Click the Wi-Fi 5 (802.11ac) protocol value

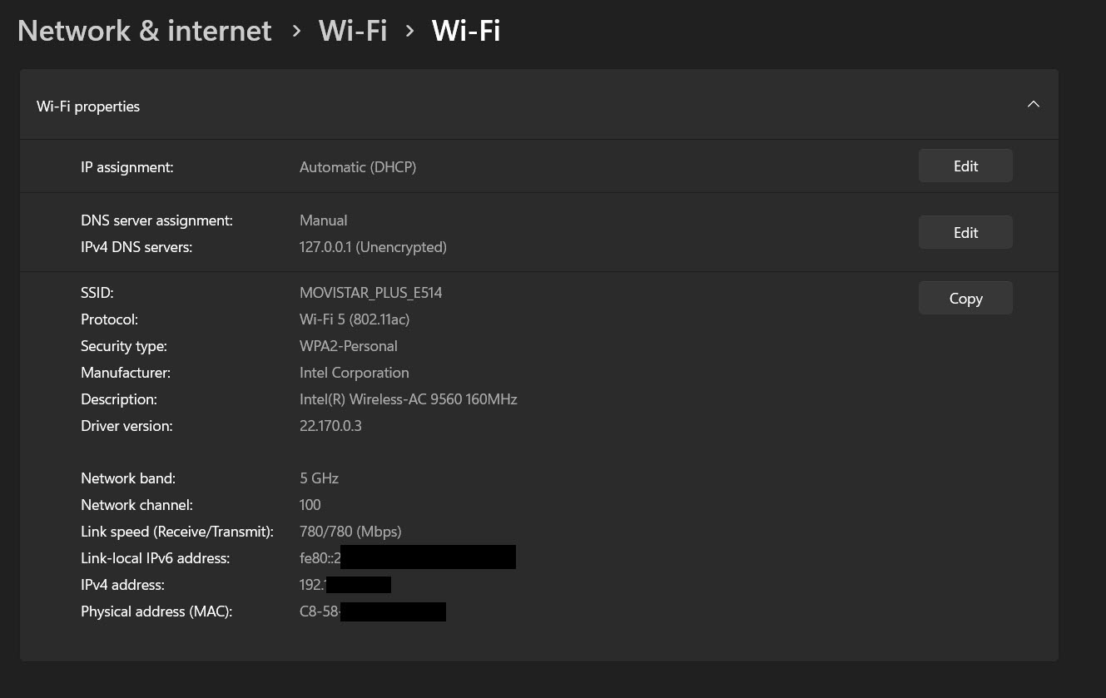[355, 319]
